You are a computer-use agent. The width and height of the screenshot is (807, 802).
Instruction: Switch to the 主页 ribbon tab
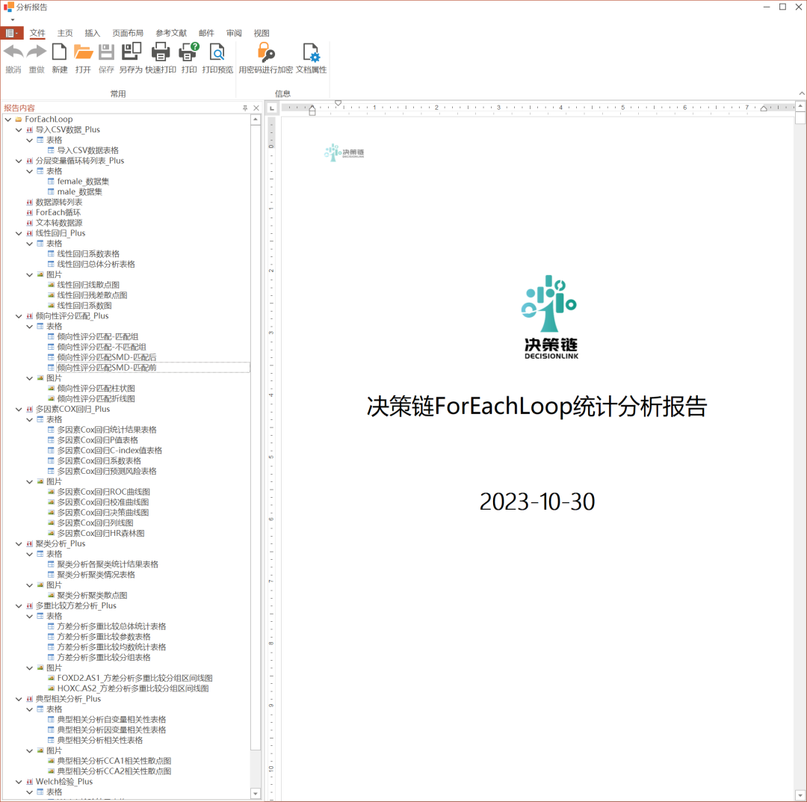coord(65,33)
